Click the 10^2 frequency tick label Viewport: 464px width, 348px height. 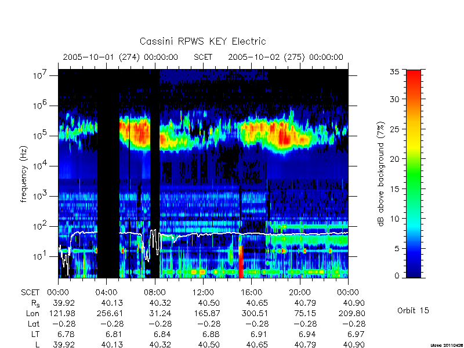click(x=41, y=226)
